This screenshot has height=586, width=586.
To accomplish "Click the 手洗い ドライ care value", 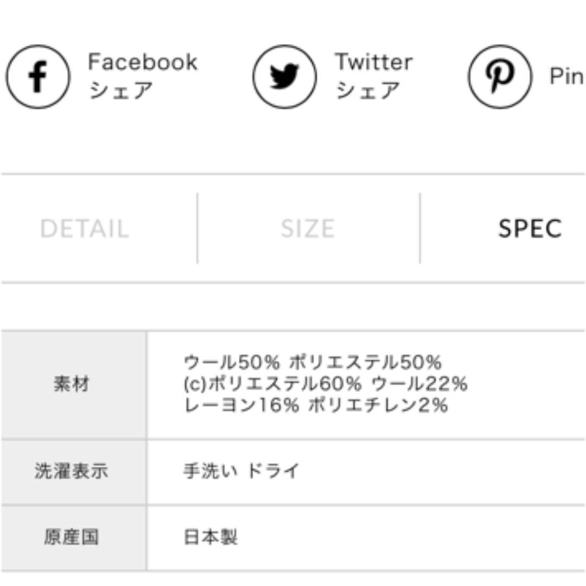I will coord(242,471).
